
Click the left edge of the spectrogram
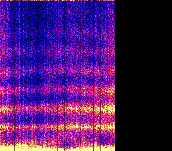point(1,75)
